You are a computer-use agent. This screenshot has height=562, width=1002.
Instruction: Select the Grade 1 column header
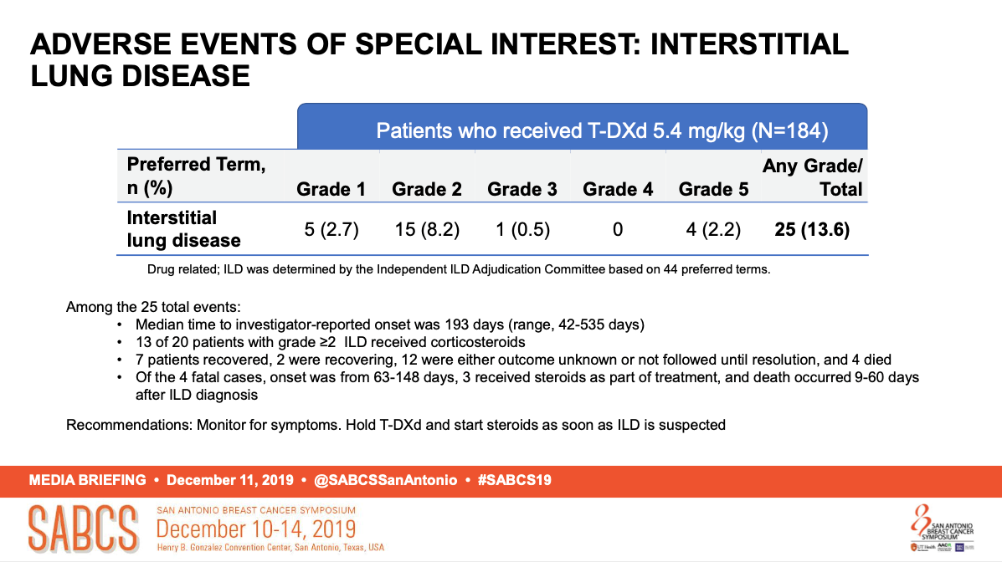331,189
